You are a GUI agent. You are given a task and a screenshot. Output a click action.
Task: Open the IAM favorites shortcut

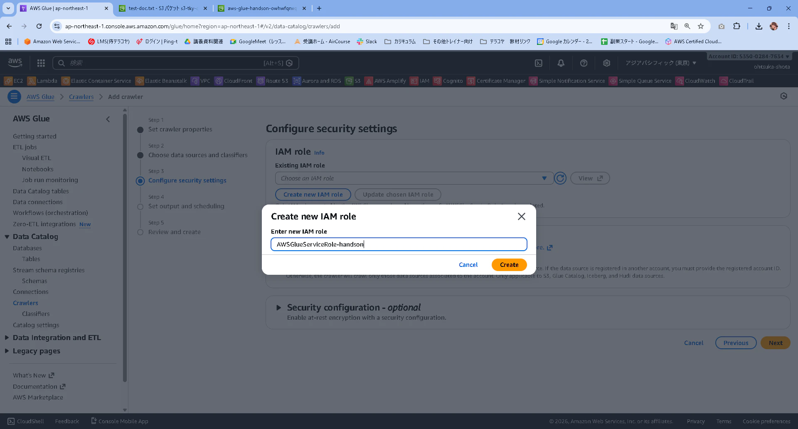coord(420,81)
